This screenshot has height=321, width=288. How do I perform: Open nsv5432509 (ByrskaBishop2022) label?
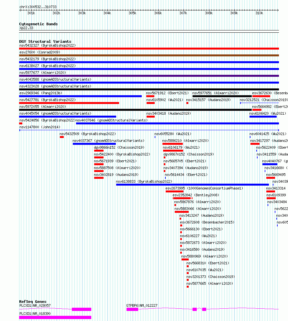(x=88, y=134)
